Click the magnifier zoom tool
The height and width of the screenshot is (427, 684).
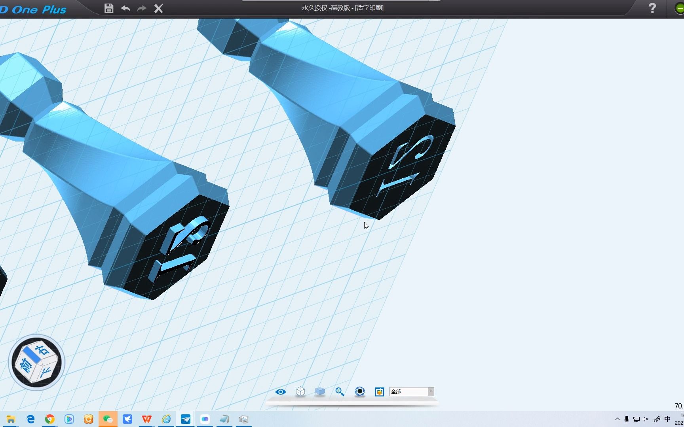[340, 391]
